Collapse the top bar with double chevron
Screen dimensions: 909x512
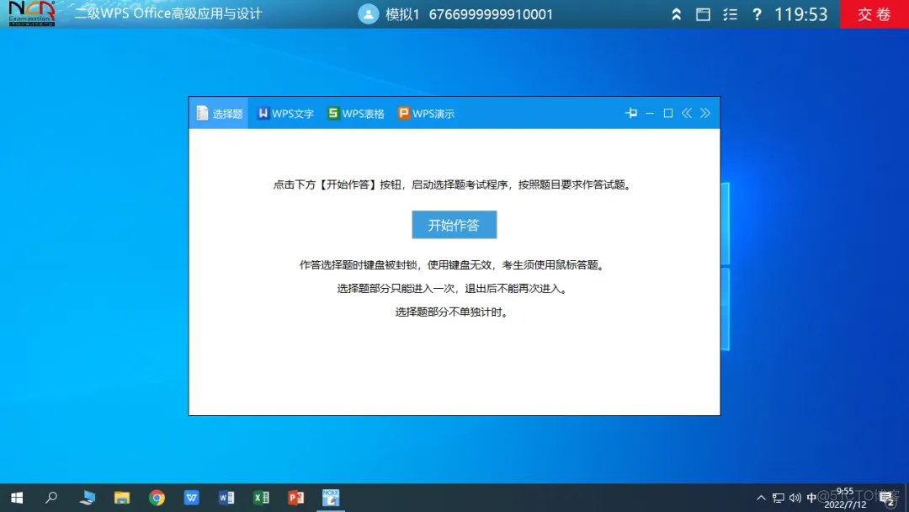676,14
